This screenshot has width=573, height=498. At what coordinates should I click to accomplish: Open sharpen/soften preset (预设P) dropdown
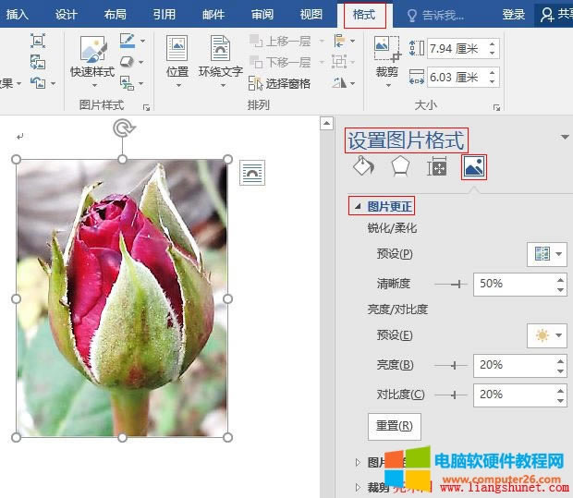[546, 254]
